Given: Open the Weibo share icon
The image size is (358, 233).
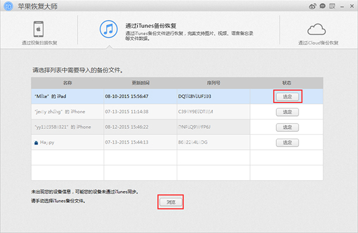Looking at the screenshot, I should 312,6.
